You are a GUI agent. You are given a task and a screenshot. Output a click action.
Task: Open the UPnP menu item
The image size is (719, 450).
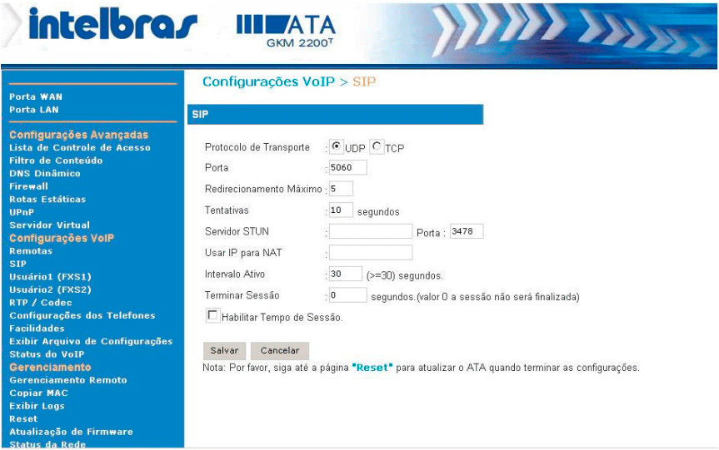22,212
